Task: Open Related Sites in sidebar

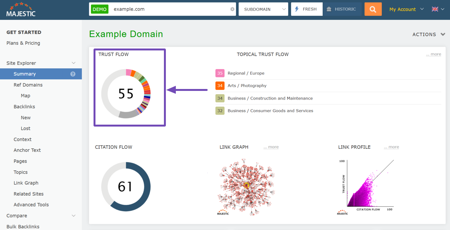Action: (29, 194)
